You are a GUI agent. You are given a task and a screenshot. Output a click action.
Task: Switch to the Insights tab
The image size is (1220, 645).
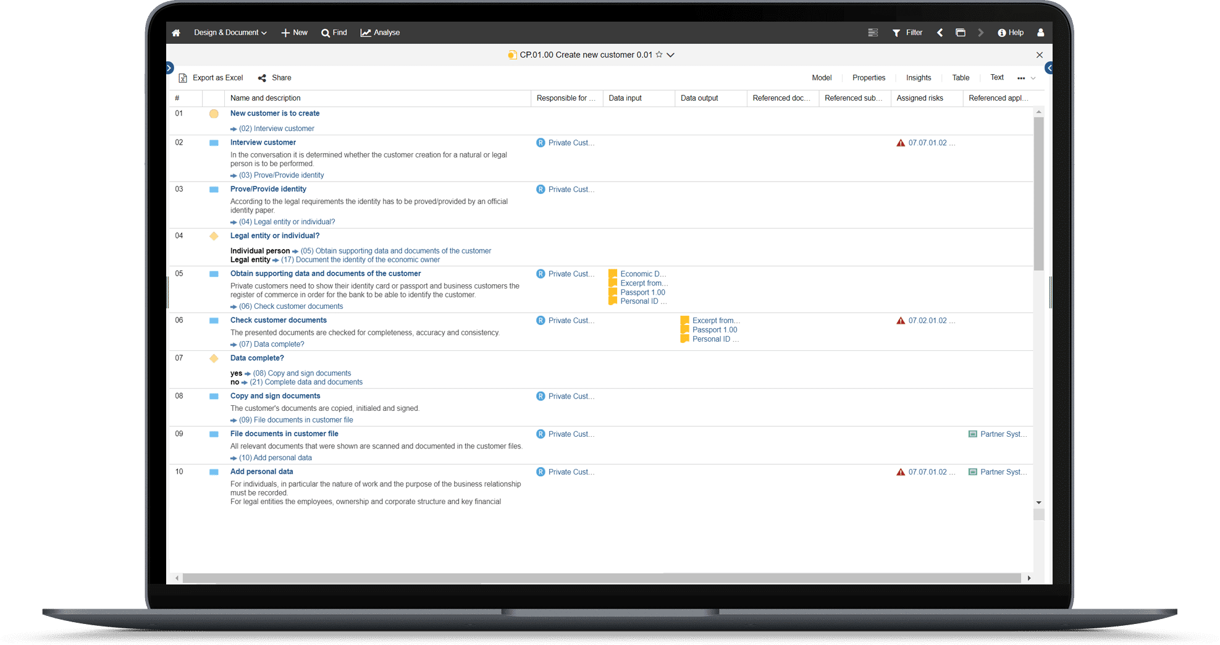pyautogui.click(x=918, y=77)
